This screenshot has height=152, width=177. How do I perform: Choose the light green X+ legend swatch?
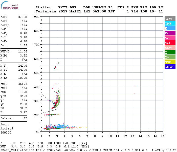[170, 57]
